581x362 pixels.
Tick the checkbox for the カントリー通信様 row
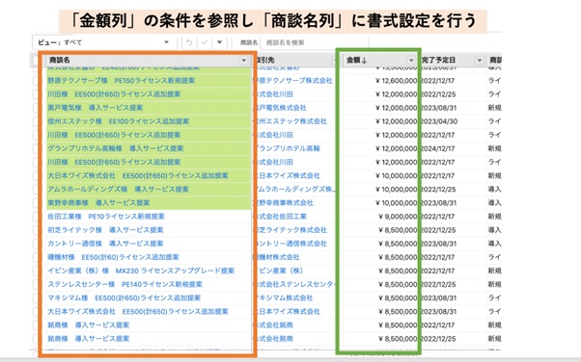[x=36, y=244]
